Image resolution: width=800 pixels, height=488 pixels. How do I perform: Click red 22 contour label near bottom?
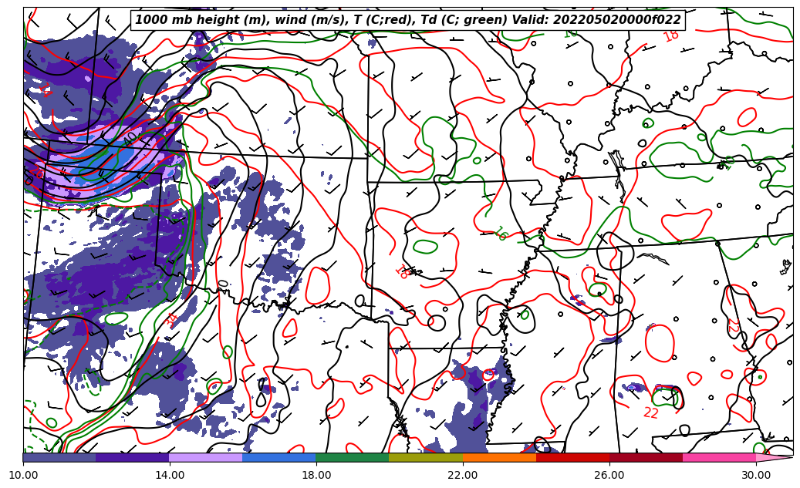[x=651, y=413]
